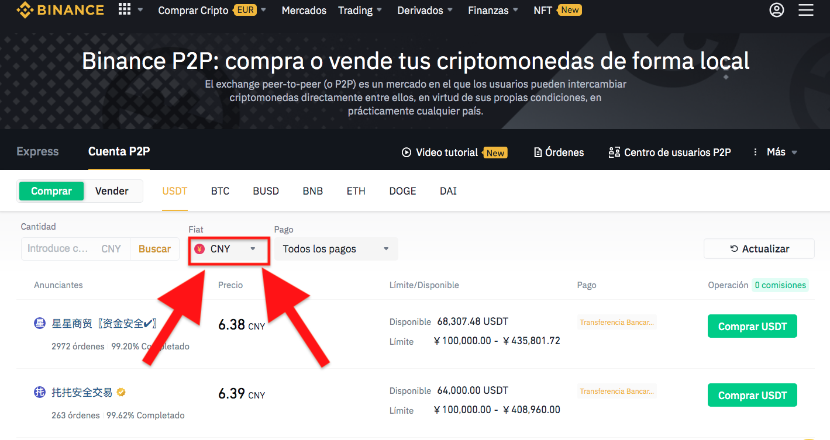
Task: Select the ETH coin tab
Action: (x=356, y=191)
